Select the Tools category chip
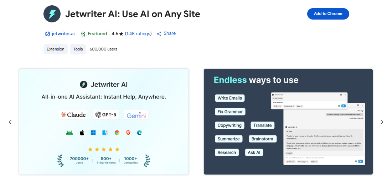The width and height of the screenshot is (392, 182). pos(78,49)
